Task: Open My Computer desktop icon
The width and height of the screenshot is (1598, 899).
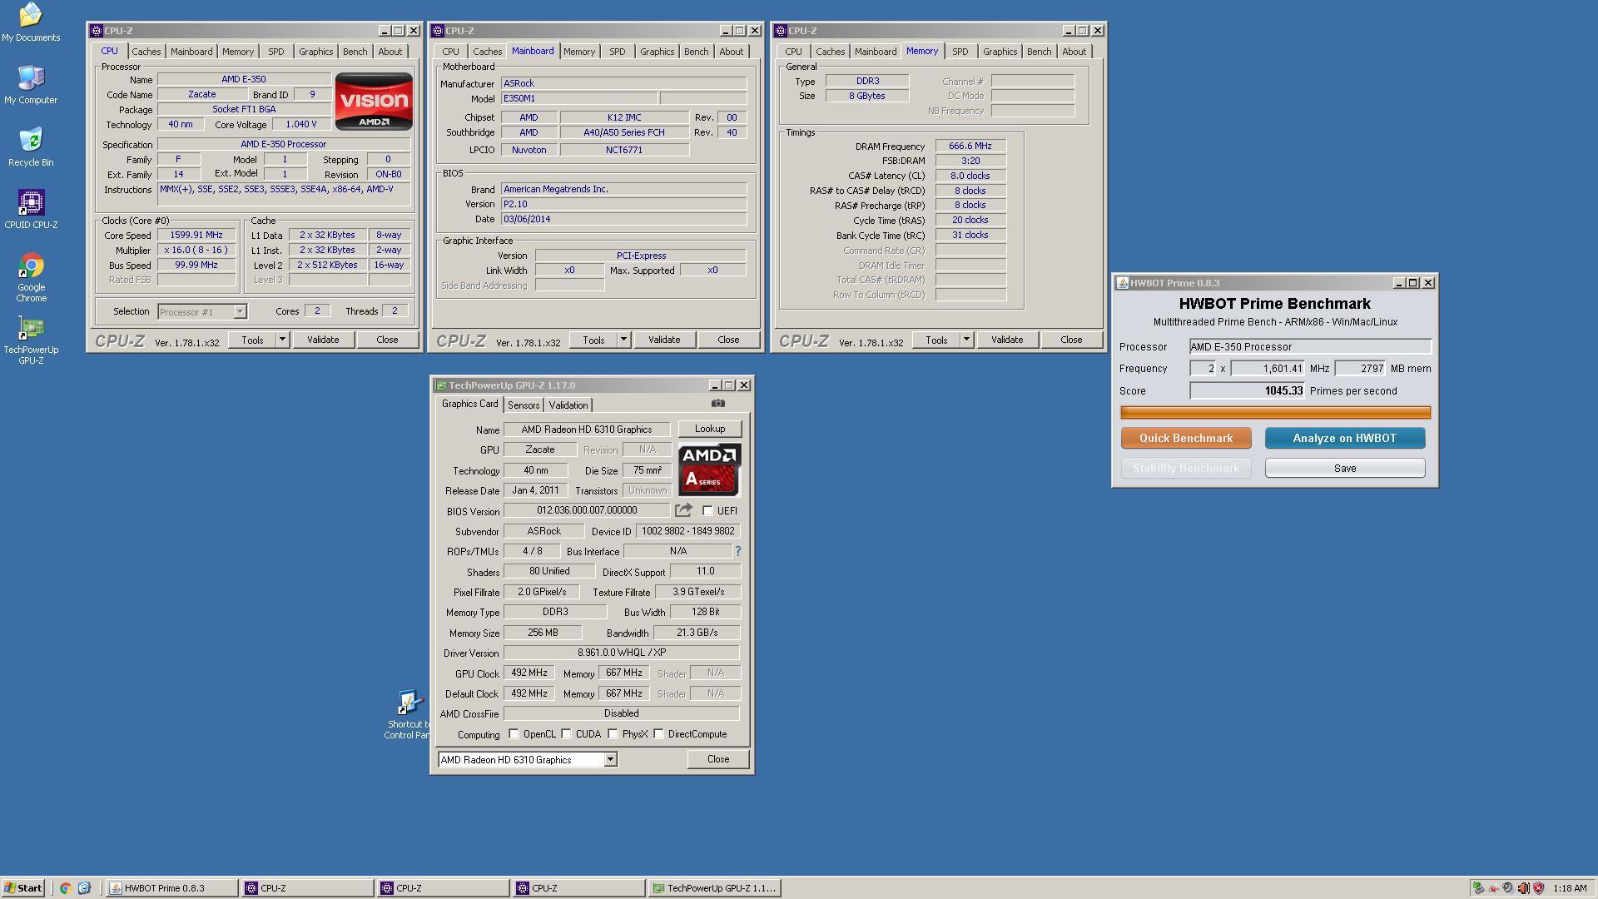Action: [x=31, y=84]
